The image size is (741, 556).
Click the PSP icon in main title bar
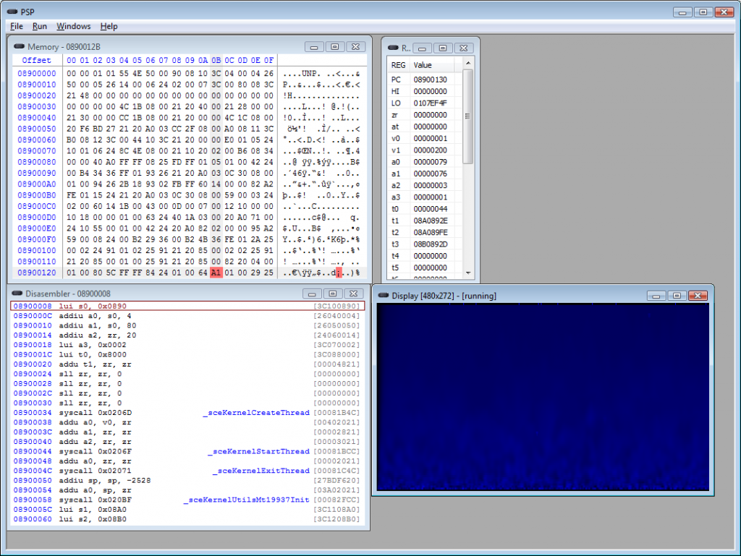click(12, 12)
